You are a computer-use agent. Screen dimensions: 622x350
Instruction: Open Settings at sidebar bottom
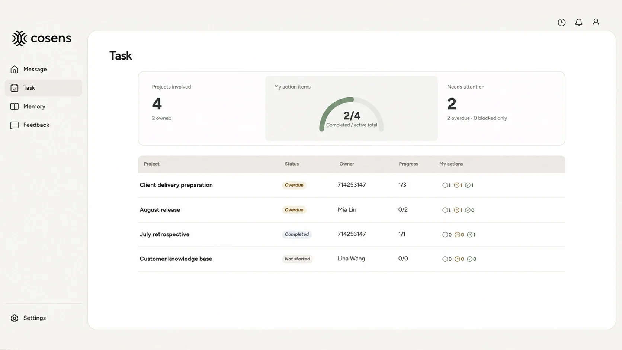coord(44,318)
